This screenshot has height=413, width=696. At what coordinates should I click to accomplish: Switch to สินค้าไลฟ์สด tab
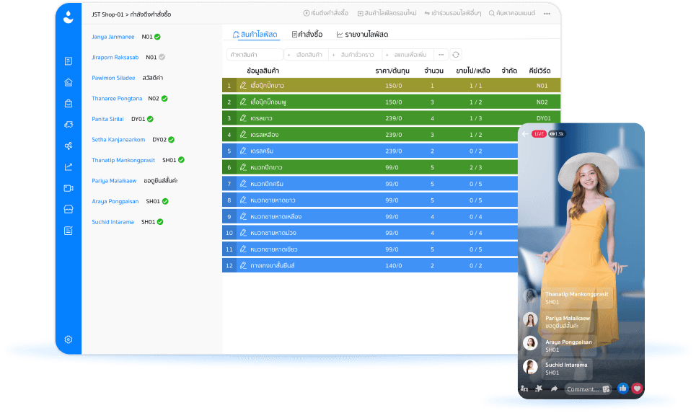pos(255,34)
